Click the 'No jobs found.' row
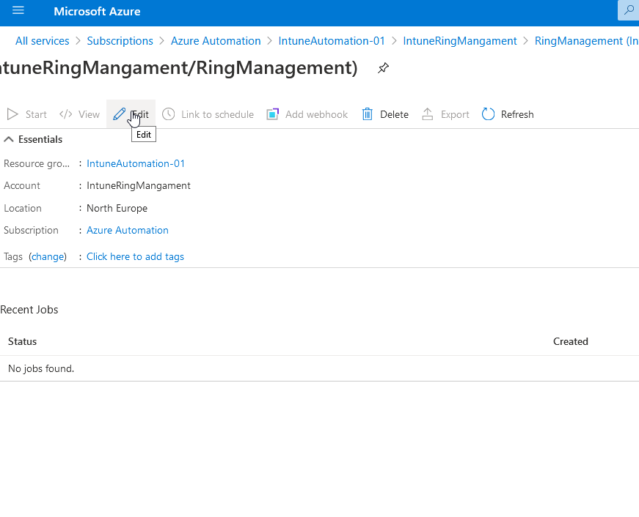This screenshot has height=517, width=639. (320, 368)
